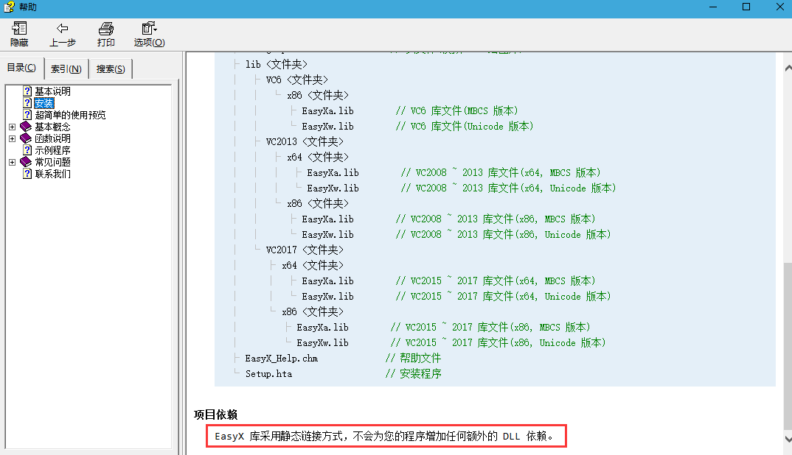Image resolution: width=792 pixels, height=455 pixels.
Task: Click the question-mark icon beside 联系我们
Action: click(x=27, y=173)
